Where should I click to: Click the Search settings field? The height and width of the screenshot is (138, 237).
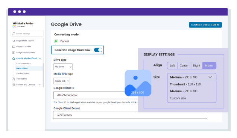27,34
